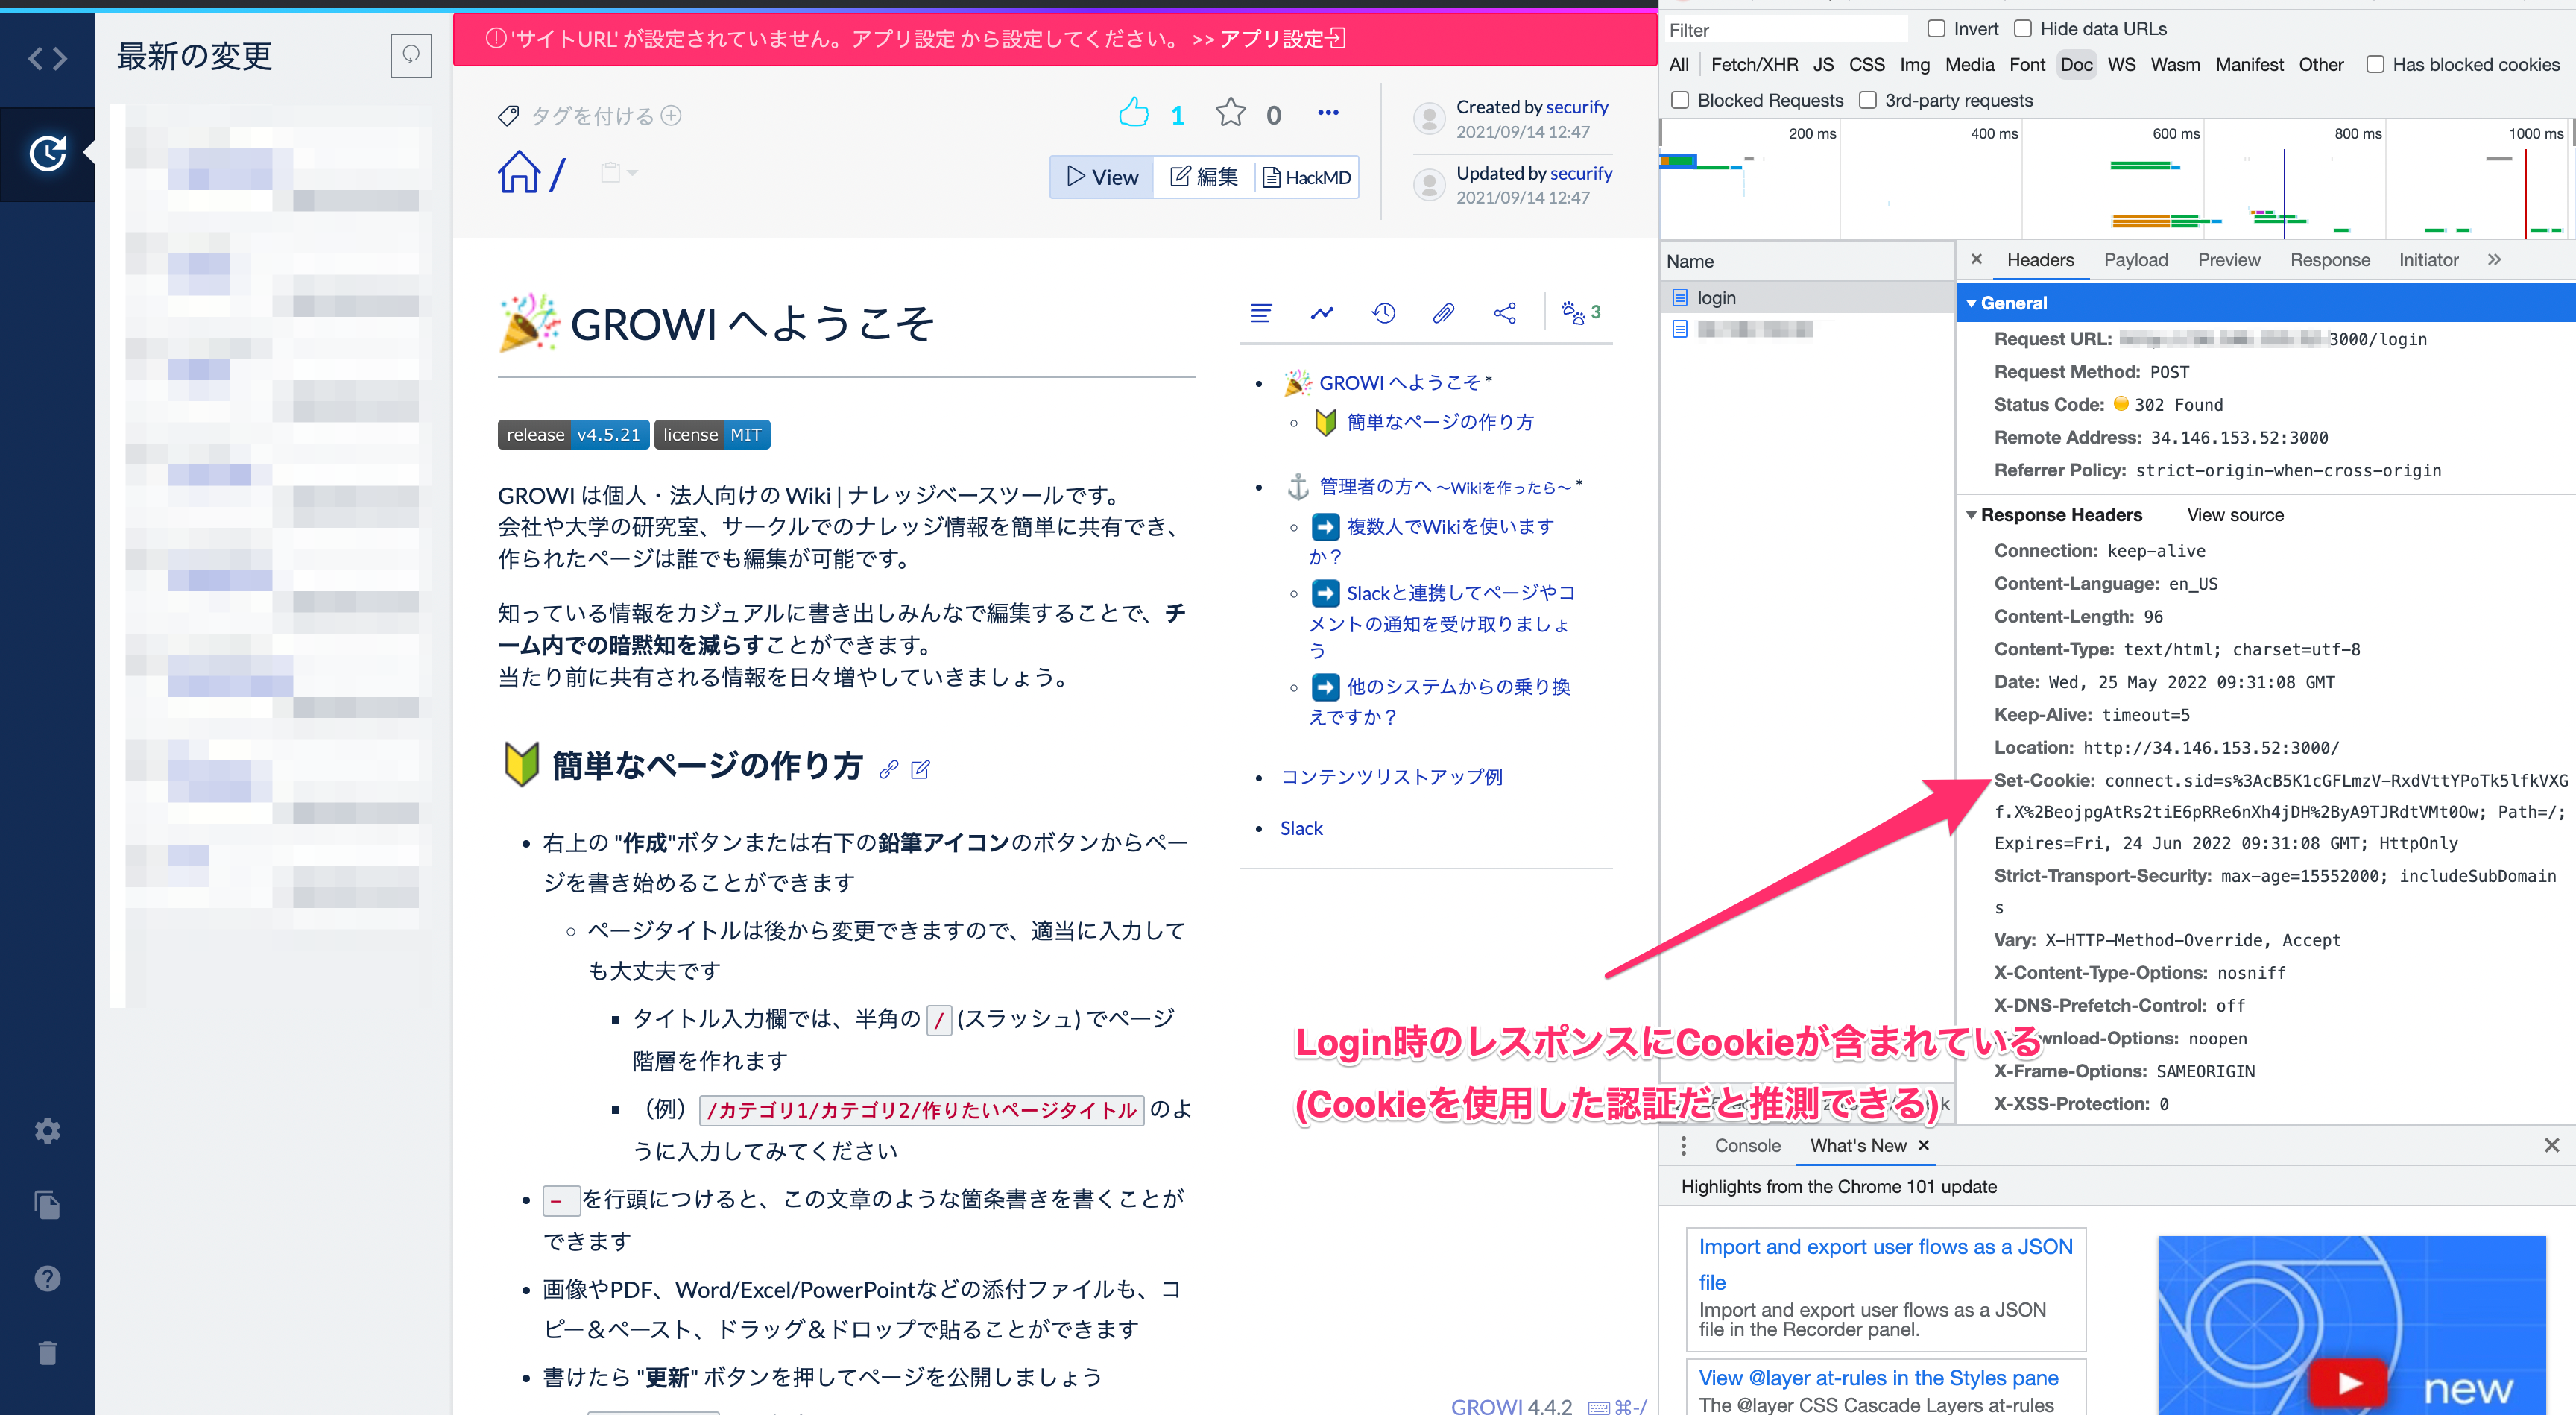Viewport: 2576px width, 1415px height.
Task: Like the page with the thumbs-up icon
Action: 1133,113
